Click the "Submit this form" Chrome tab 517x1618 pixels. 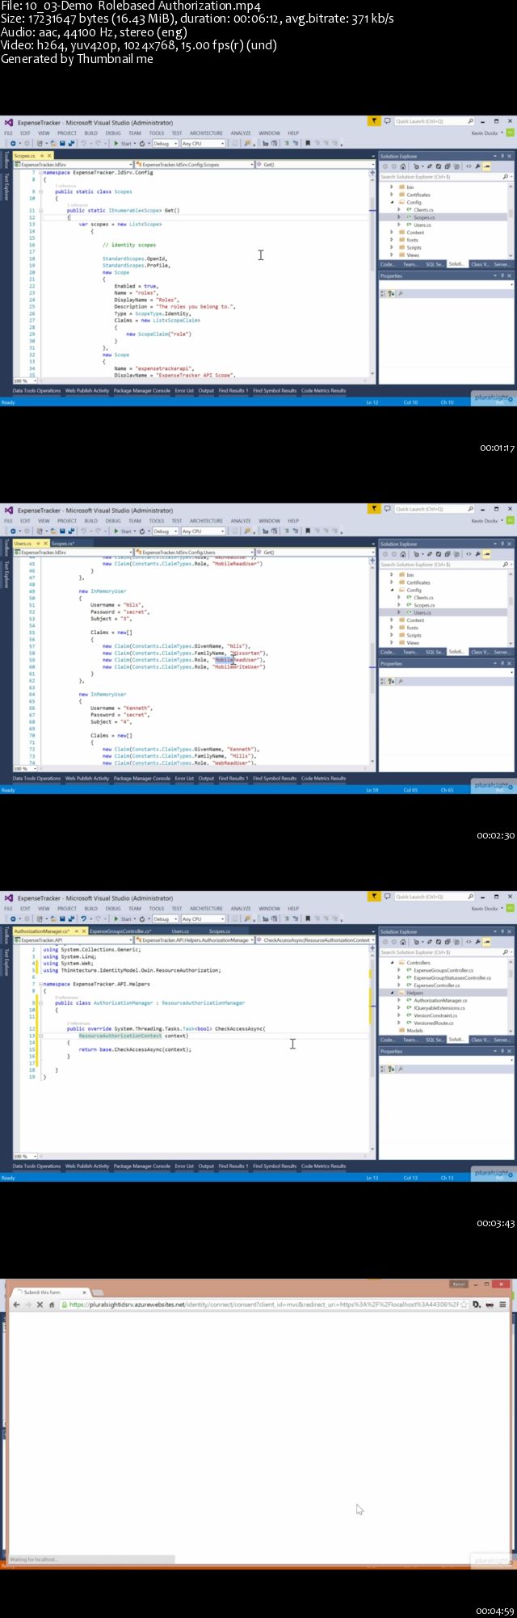pos(48,1292)
